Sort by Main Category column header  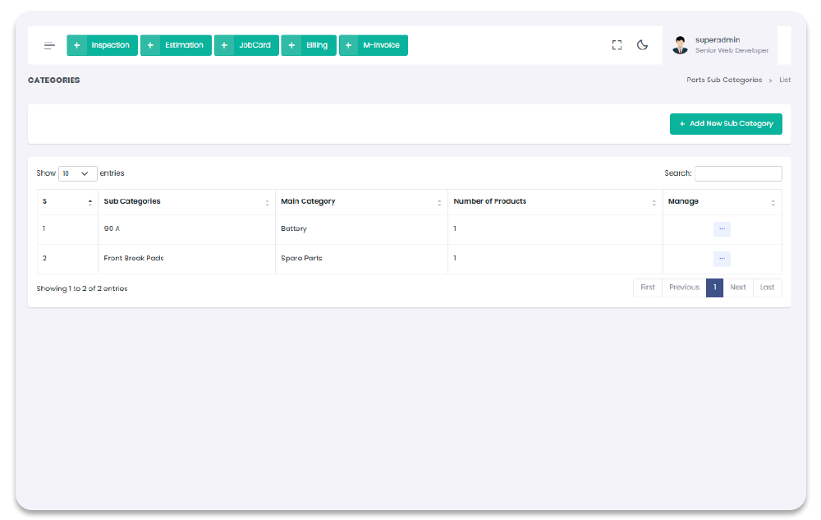361,202
